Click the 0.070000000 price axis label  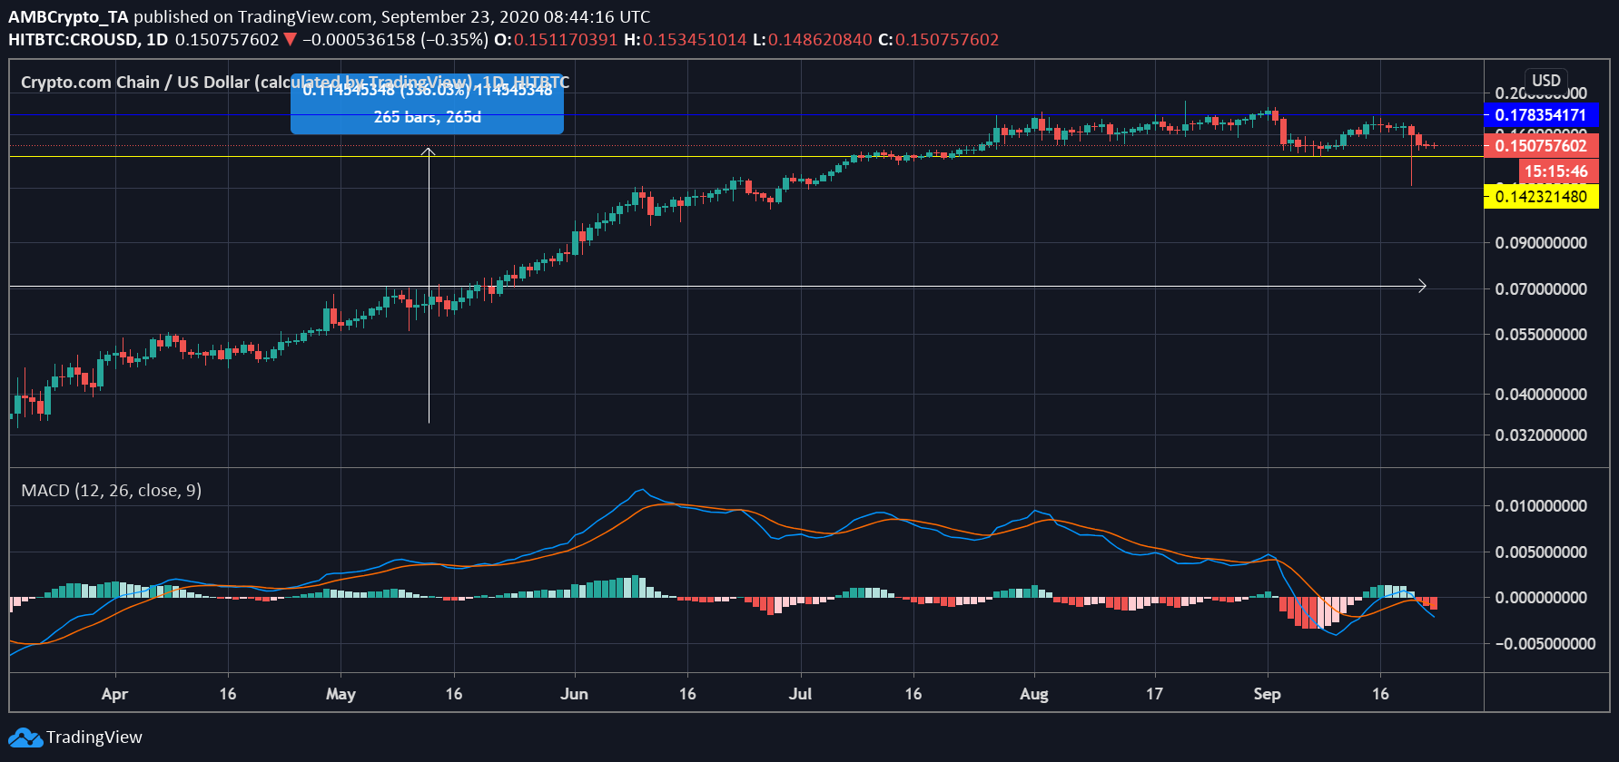(x=1541, y=289)
